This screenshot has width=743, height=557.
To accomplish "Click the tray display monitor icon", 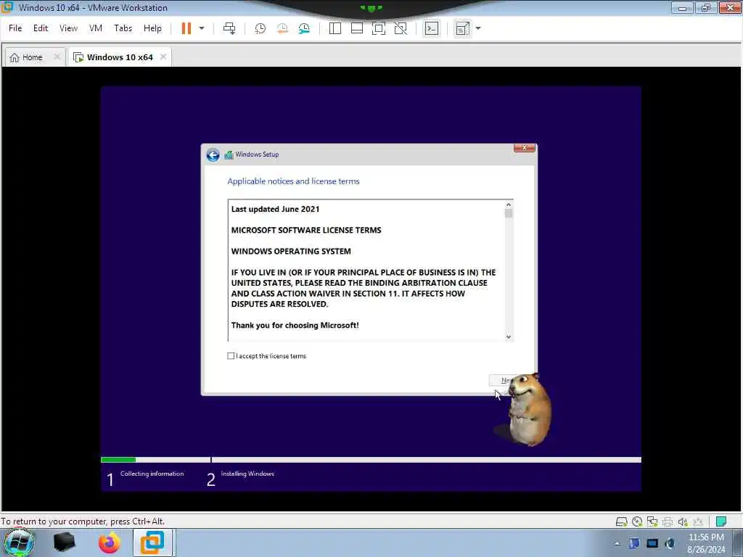I will pos(652,543).
